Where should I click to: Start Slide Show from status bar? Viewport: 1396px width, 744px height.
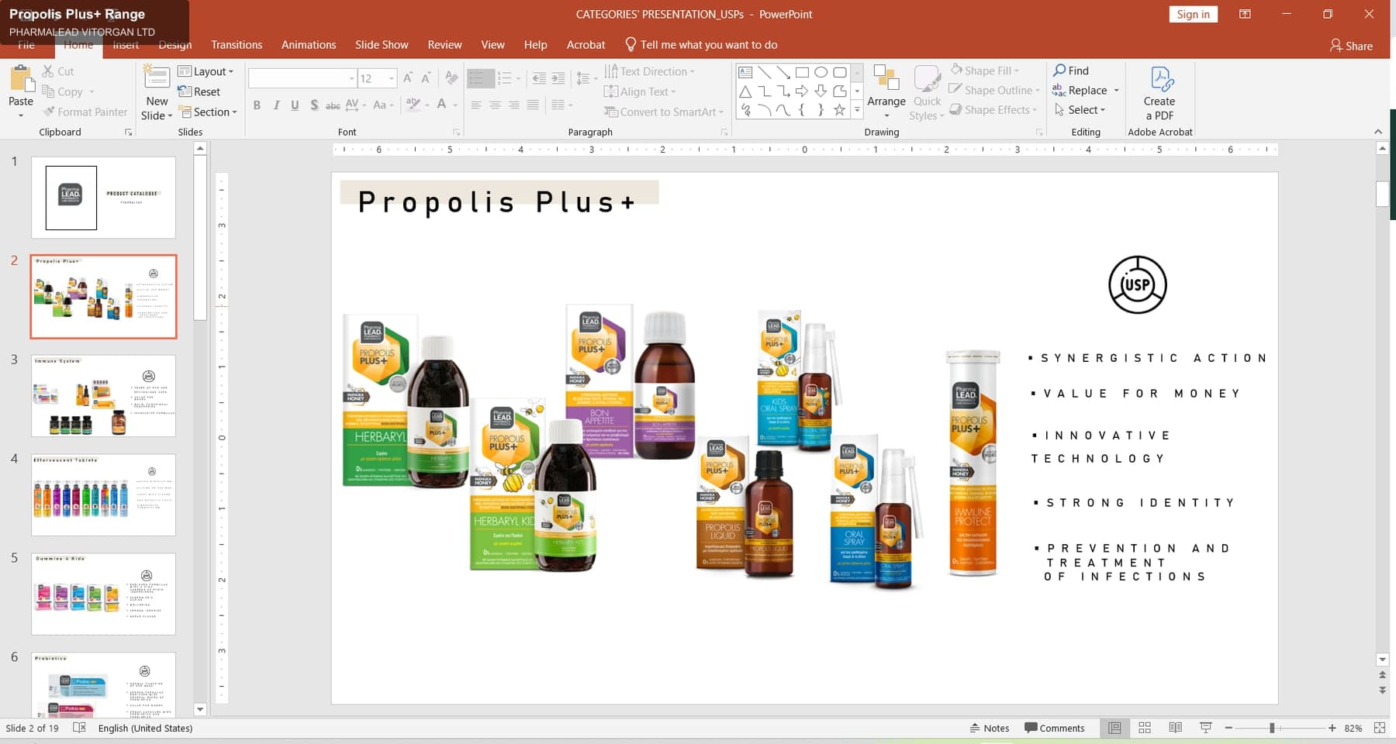click(x=1206, y=728)
